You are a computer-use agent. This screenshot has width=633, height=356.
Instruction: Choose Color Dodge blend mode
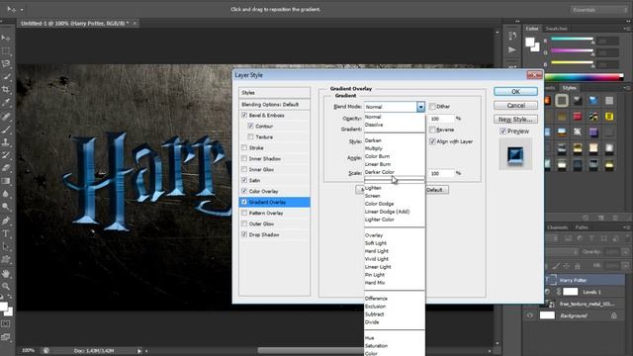[x=395, y=204]
